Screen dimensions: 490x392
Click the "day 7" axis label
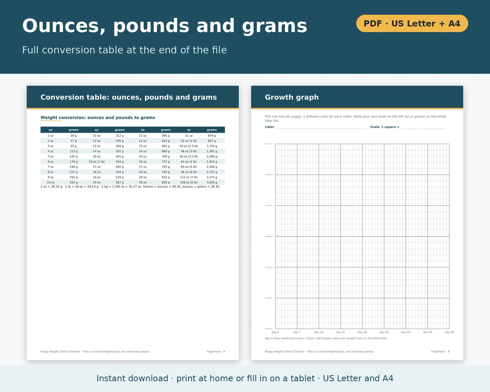[297, 332]
